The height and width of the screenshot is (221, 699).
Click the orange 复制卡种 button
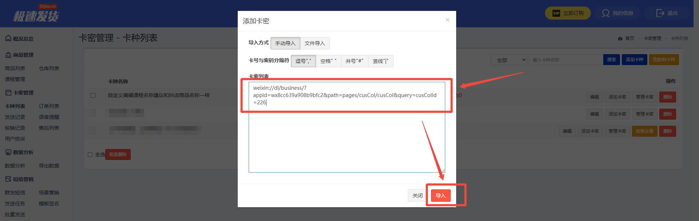coord(664,60)
